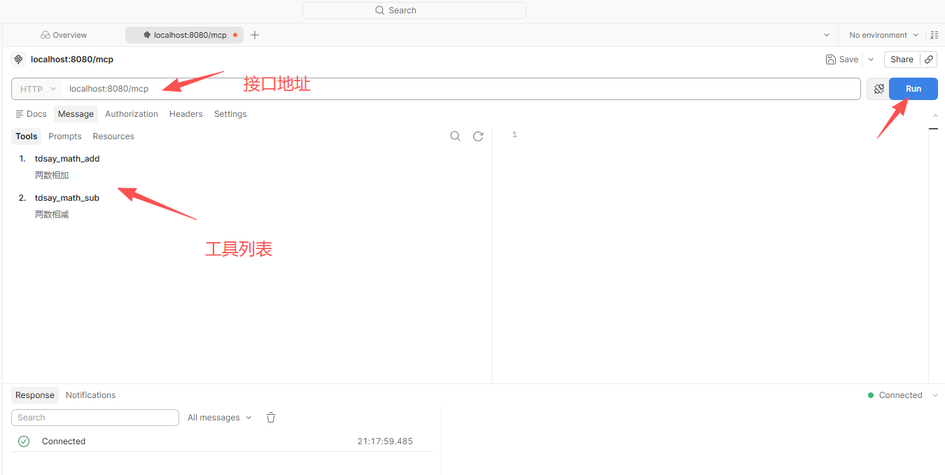Click the Save icon button
Image resolution: width=945 pixels, height=475 pixels.
pos(842,59)
